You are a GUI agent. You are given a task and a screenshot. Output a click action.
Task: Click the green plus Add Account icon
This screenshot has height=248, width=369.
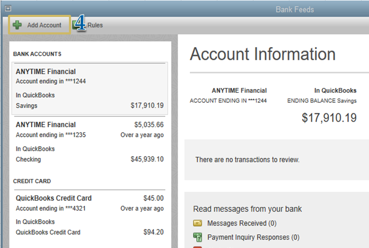[17, 25]
